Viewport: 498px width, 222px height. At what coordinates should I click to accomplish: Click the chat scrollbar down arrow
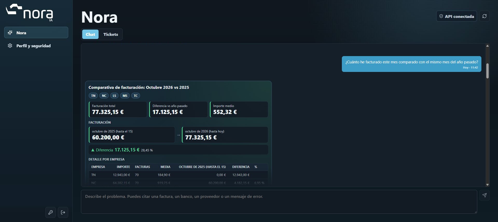click(x=487, y=185)
